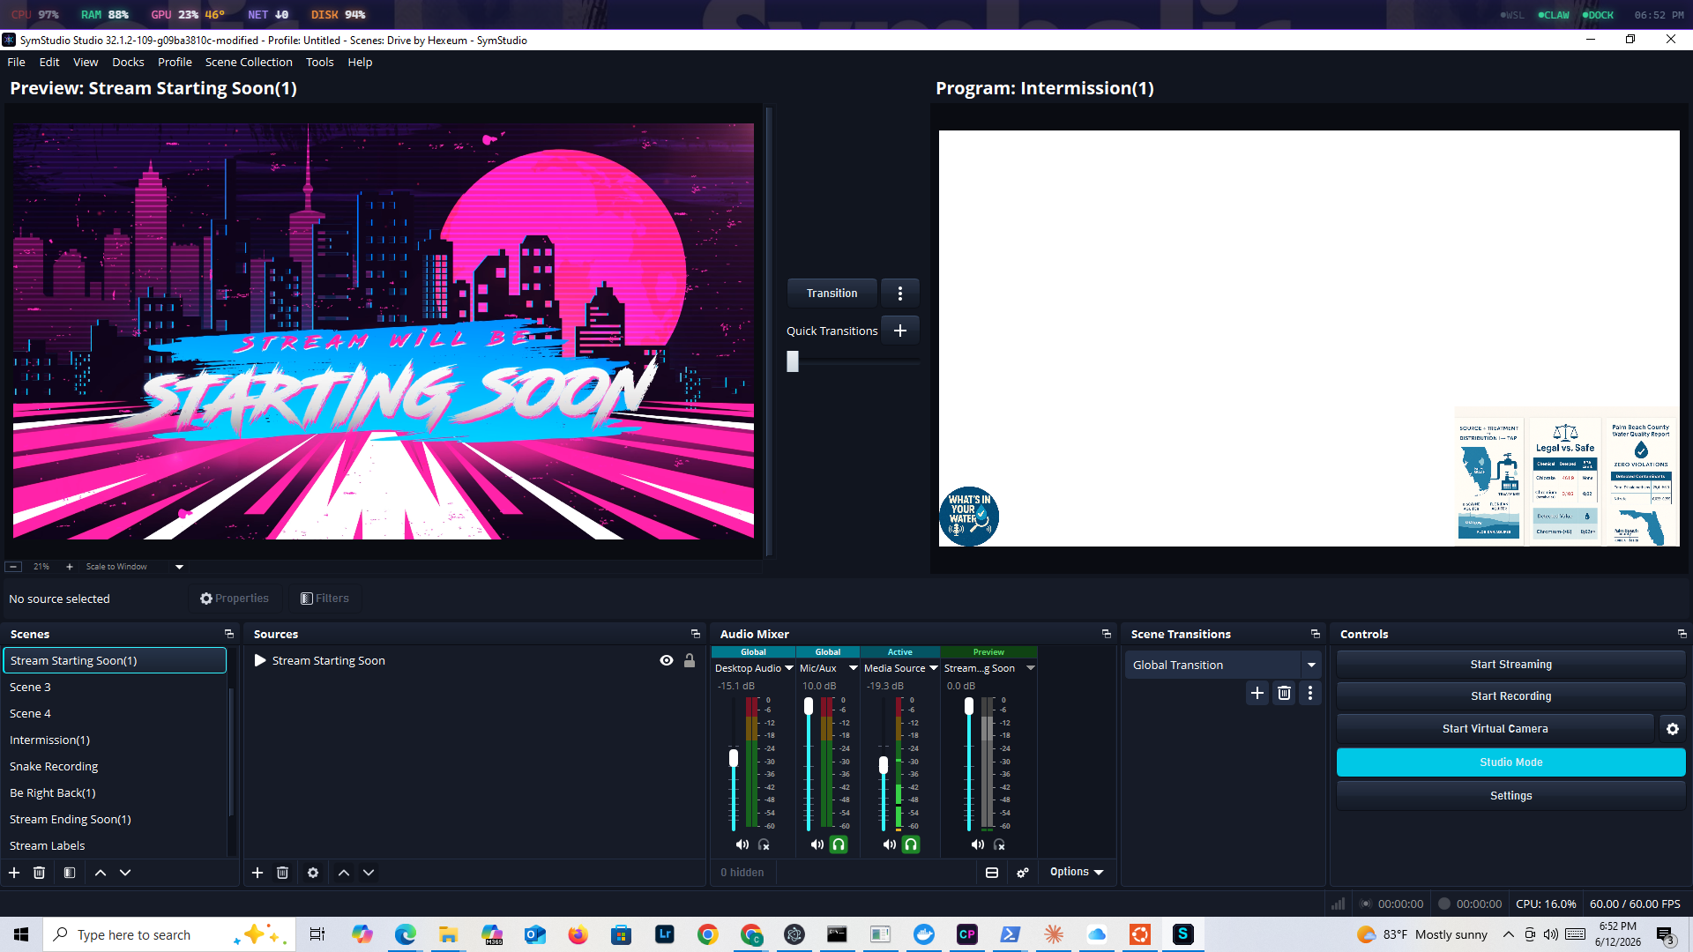This screenshot has height=952, width=1693.
Task: Add a new scene with the plus icon
Action: pyautogui.click(x=14, y=873)
